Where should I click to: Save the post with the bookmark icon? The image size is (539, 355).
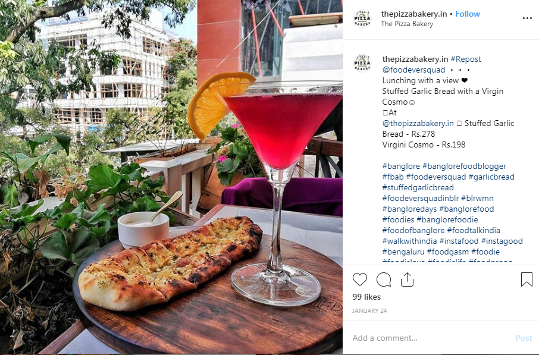(527, 279)
